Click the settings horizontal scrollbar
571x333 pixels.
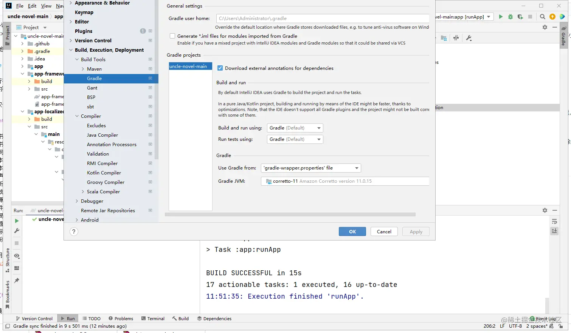[290, 214]
